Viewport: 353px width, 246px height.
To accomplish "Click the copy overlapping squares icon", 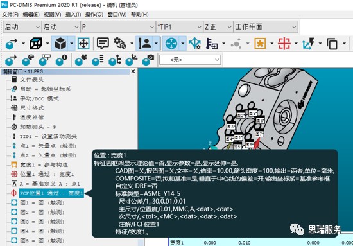I will pos(332,43).
